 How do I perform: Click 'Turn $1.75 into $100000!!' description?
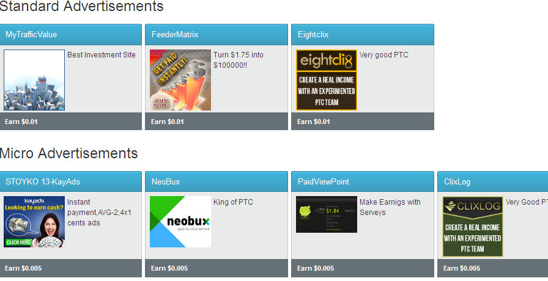click(239, 60)
